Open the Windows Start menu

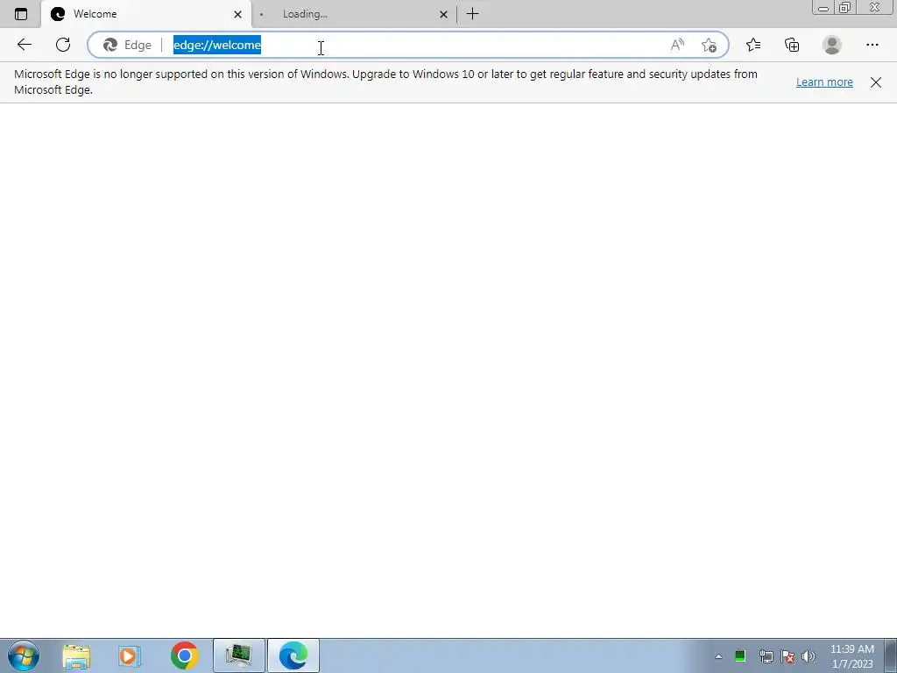tap(24, 655)
